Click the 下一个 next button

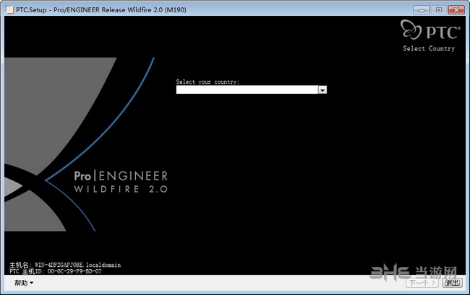[422, 283]
